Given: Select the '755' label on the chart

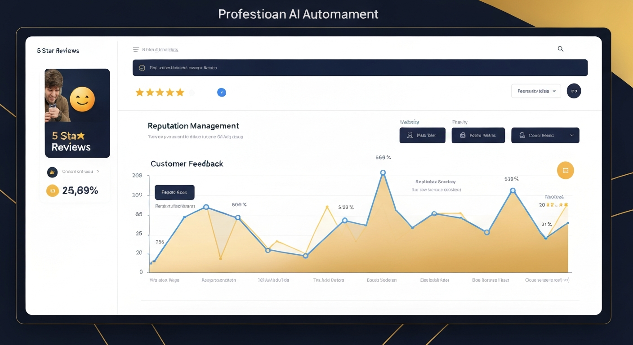Looking at the screenshot, I should pyautogui.click(x=160, y=242).
